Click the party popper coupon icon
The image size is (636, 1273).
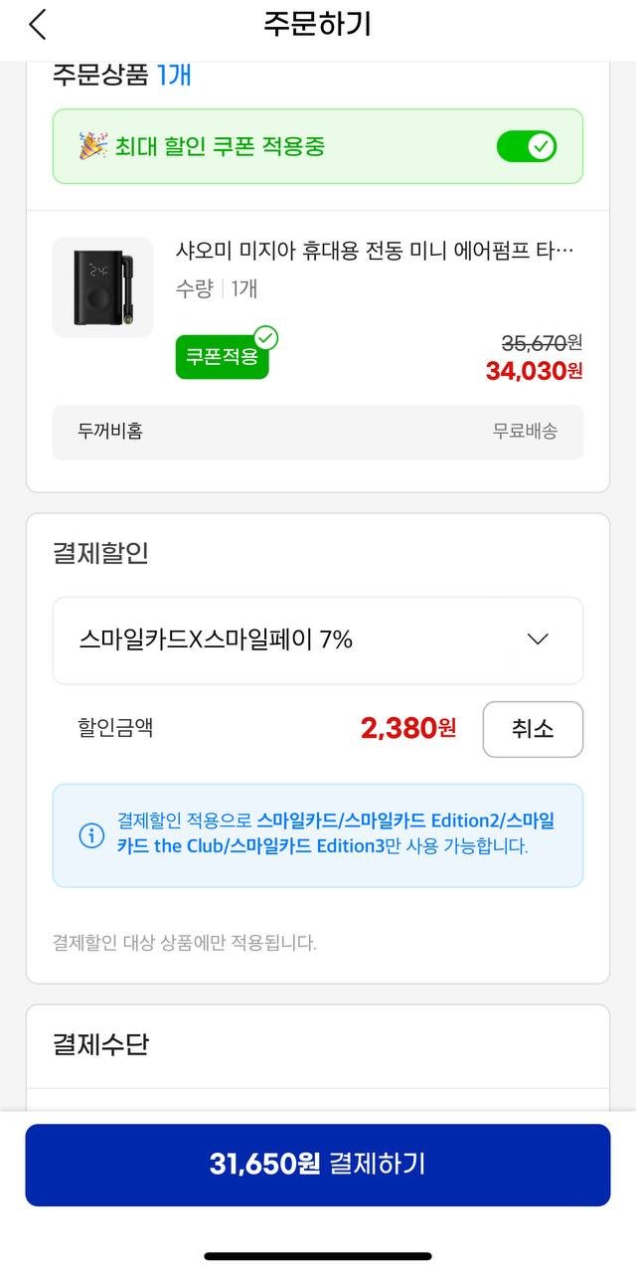[x=93, y=147]
